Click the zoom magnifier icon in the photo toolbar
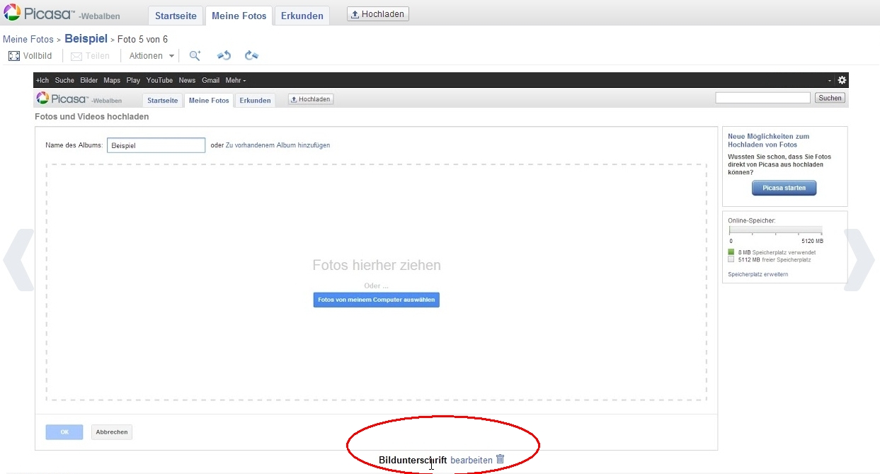The height and width of the screenshot is (474, 880). (x=195, y=55)
